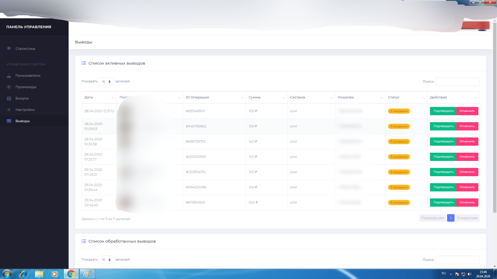Confirm the 500 ₽ withdrawal #611894920
The image size is (497, 279).
(x=443, y=203)
